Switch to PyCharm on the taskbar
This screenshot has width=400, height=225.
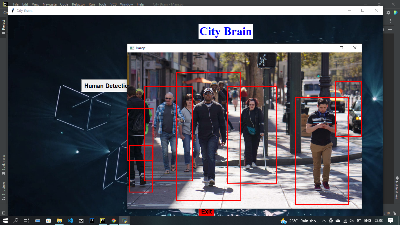point(103,221)
